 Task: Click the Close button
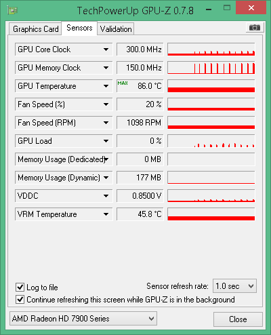[238, 319]
